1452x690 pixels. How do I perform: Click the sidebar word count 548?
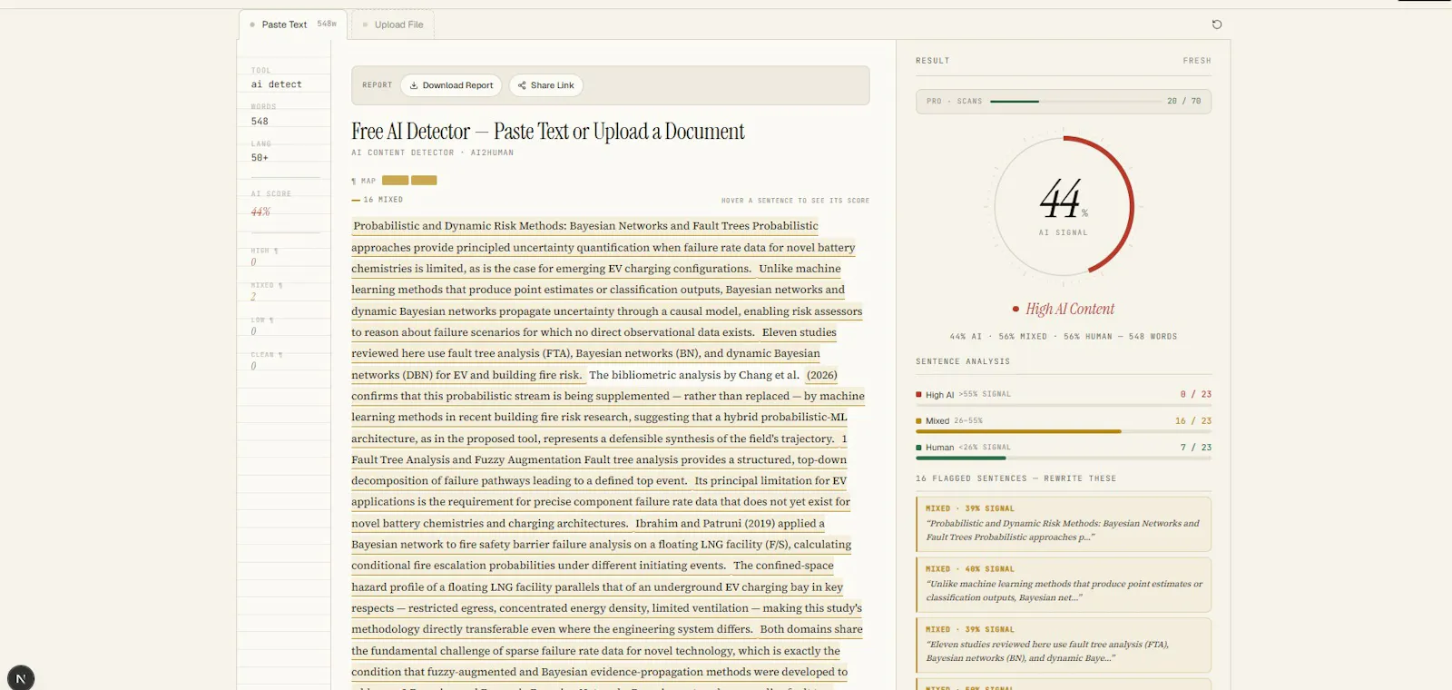260,121
